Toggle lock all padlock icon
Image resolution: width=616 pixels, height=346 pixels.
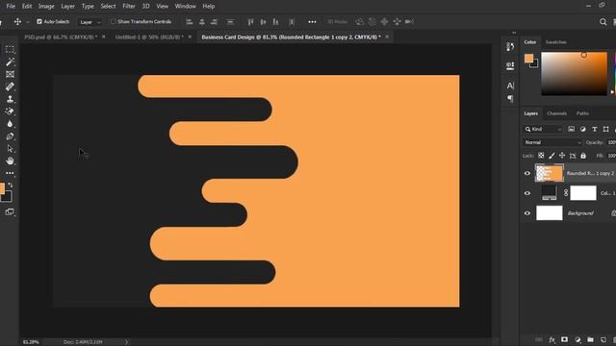[x=583, y=156]
